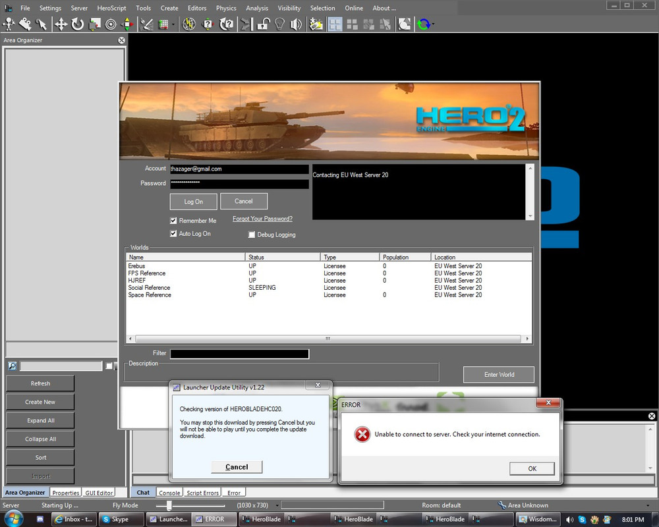Image resolution: width=659 pixels, height=527 pixels.
Task: Click the green-blue refresh arrows icon
Action: click(423, 24)
